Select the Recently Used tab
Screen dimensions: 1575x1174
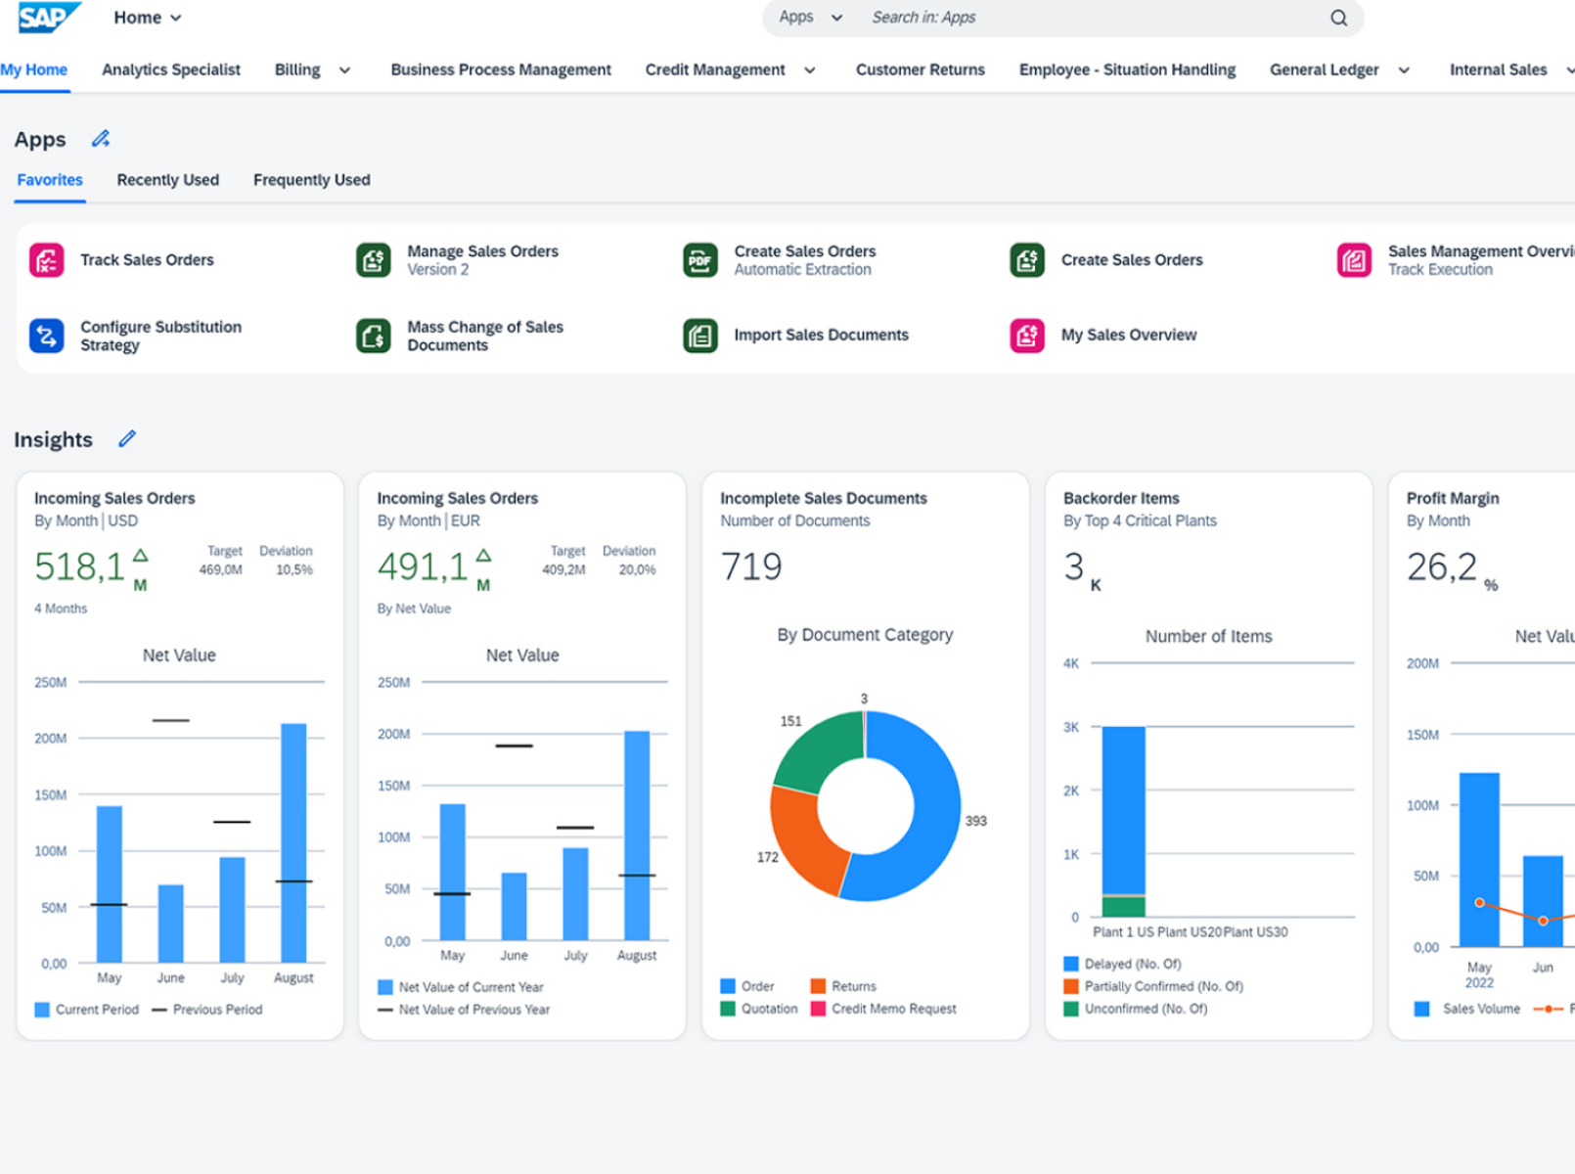click(x=168, y=180)
